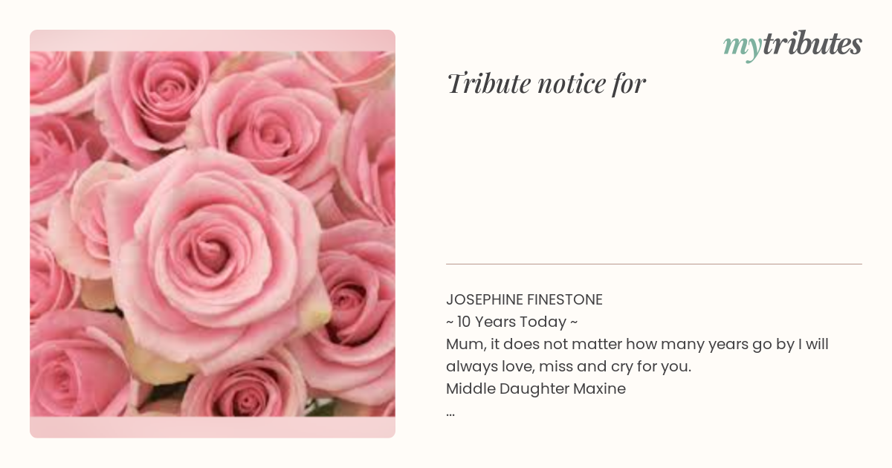Click the name JOSEPHINE FINESTONE
892x468 pixels.
point(524,300)
